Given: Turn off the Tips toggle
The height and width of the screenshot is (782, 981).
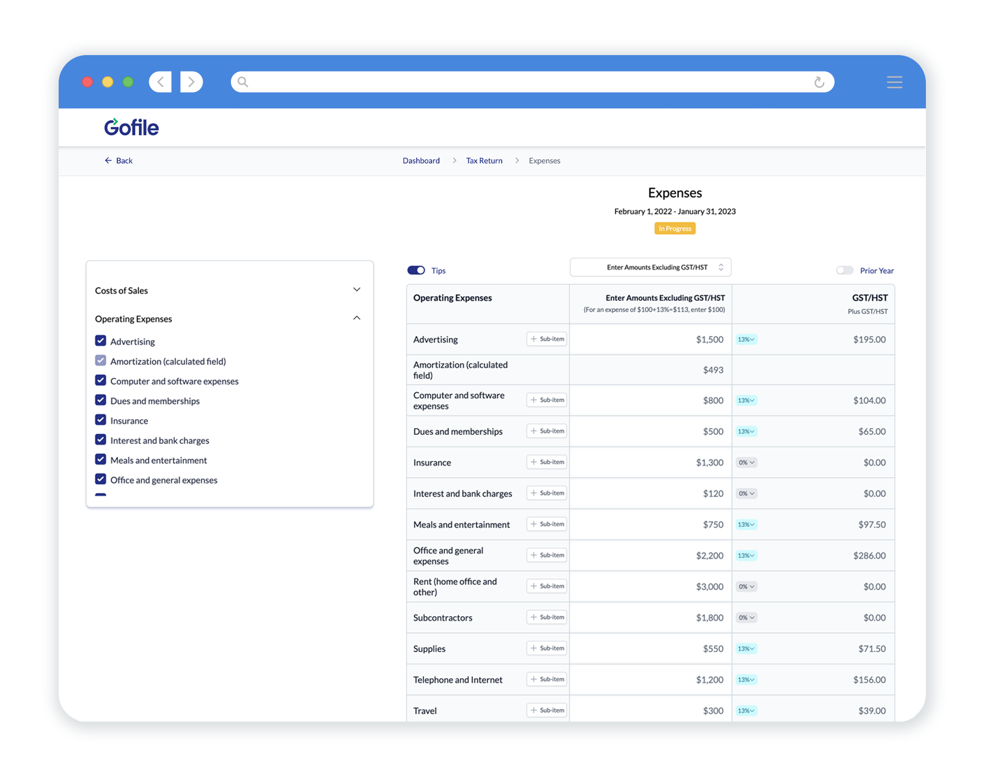Looking at the screenshot, I should pyautogui.click(x=416, y=270).
